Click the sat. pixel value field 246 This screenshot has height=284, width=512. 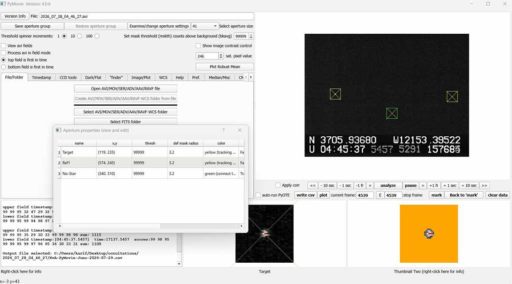click(207, 56)
